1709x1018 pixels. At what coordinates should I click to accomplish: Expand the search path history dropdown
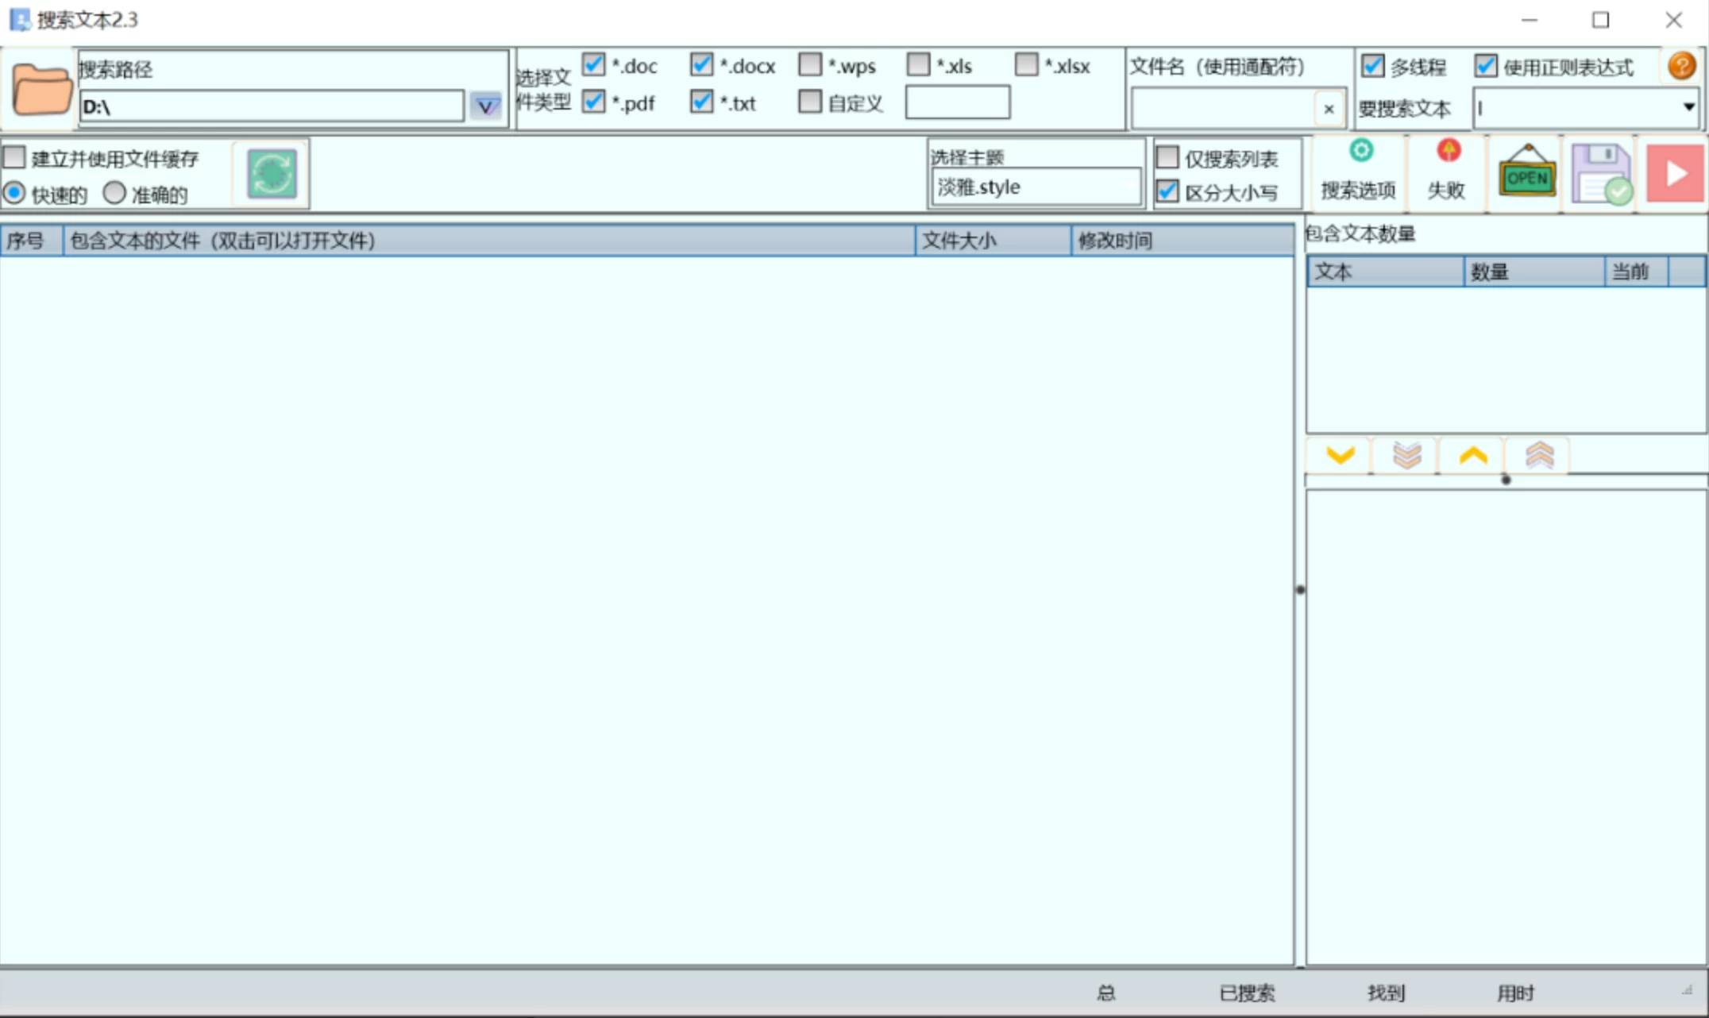[x=485, y=106]
